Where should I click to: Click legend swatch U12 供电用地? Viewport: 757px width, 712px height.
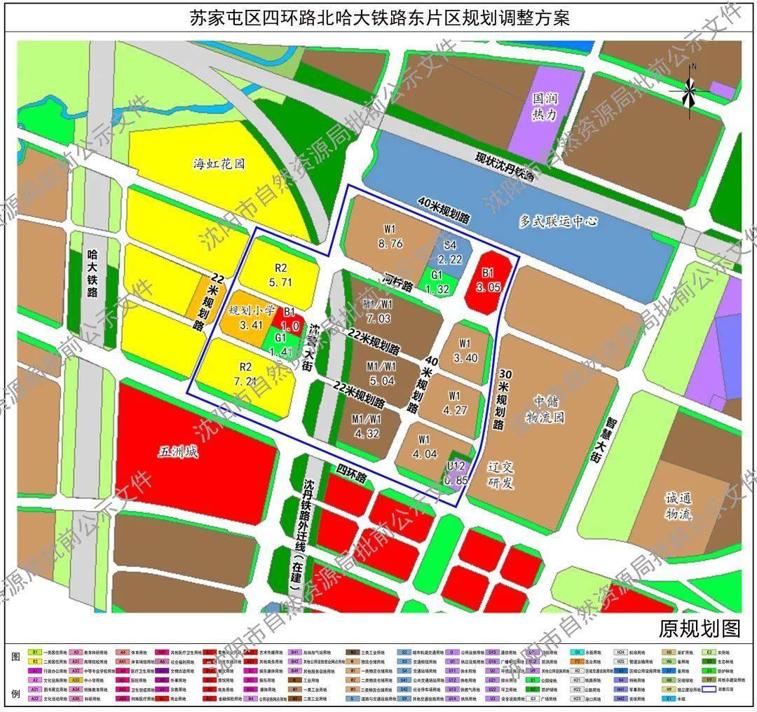[x=452, y=680]
